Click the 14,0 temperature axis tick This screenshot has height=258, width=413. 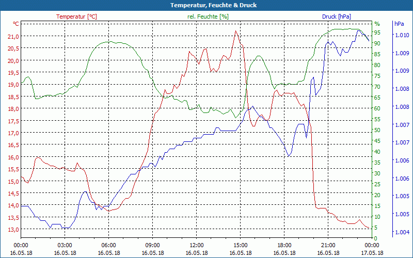(13, 205)
